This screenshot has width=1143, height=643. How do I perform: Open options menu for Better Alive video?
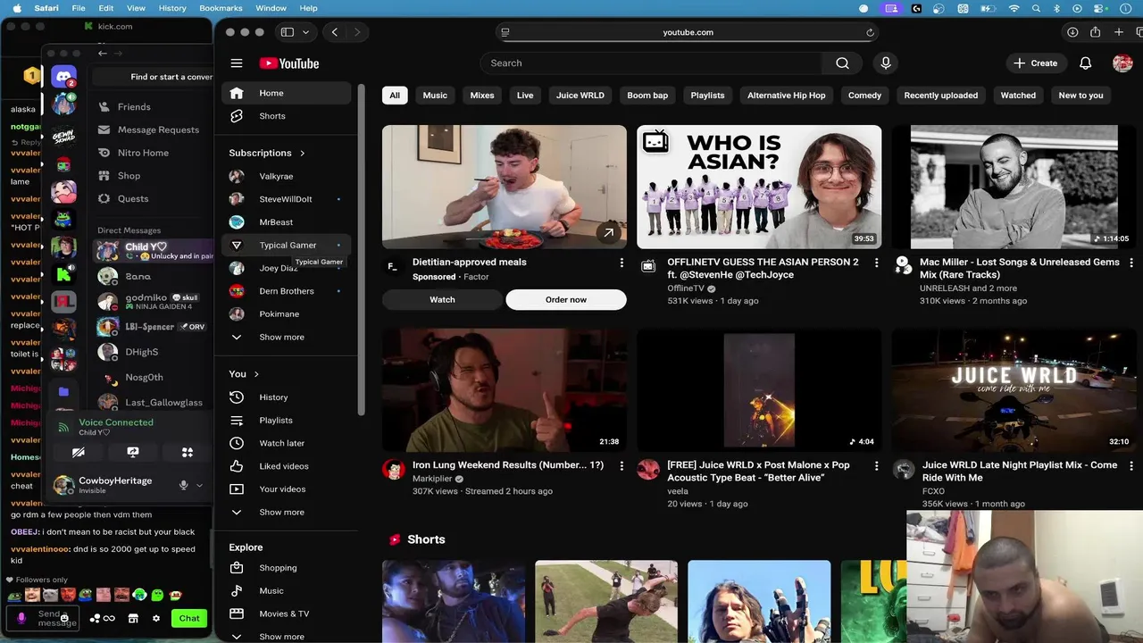point(876,465)
